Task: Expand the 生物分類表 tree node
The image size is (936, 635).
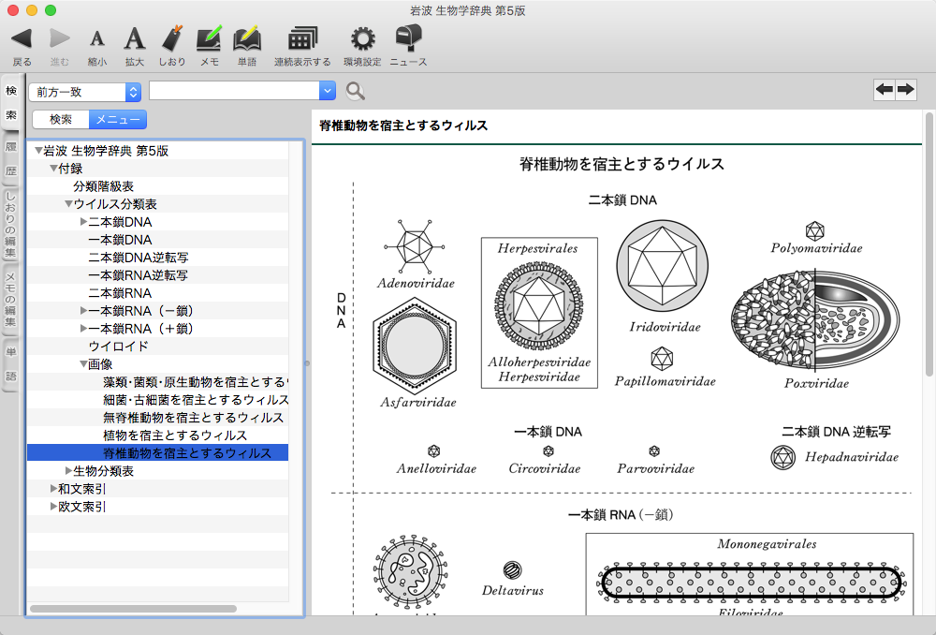Action: coord(68,471)
